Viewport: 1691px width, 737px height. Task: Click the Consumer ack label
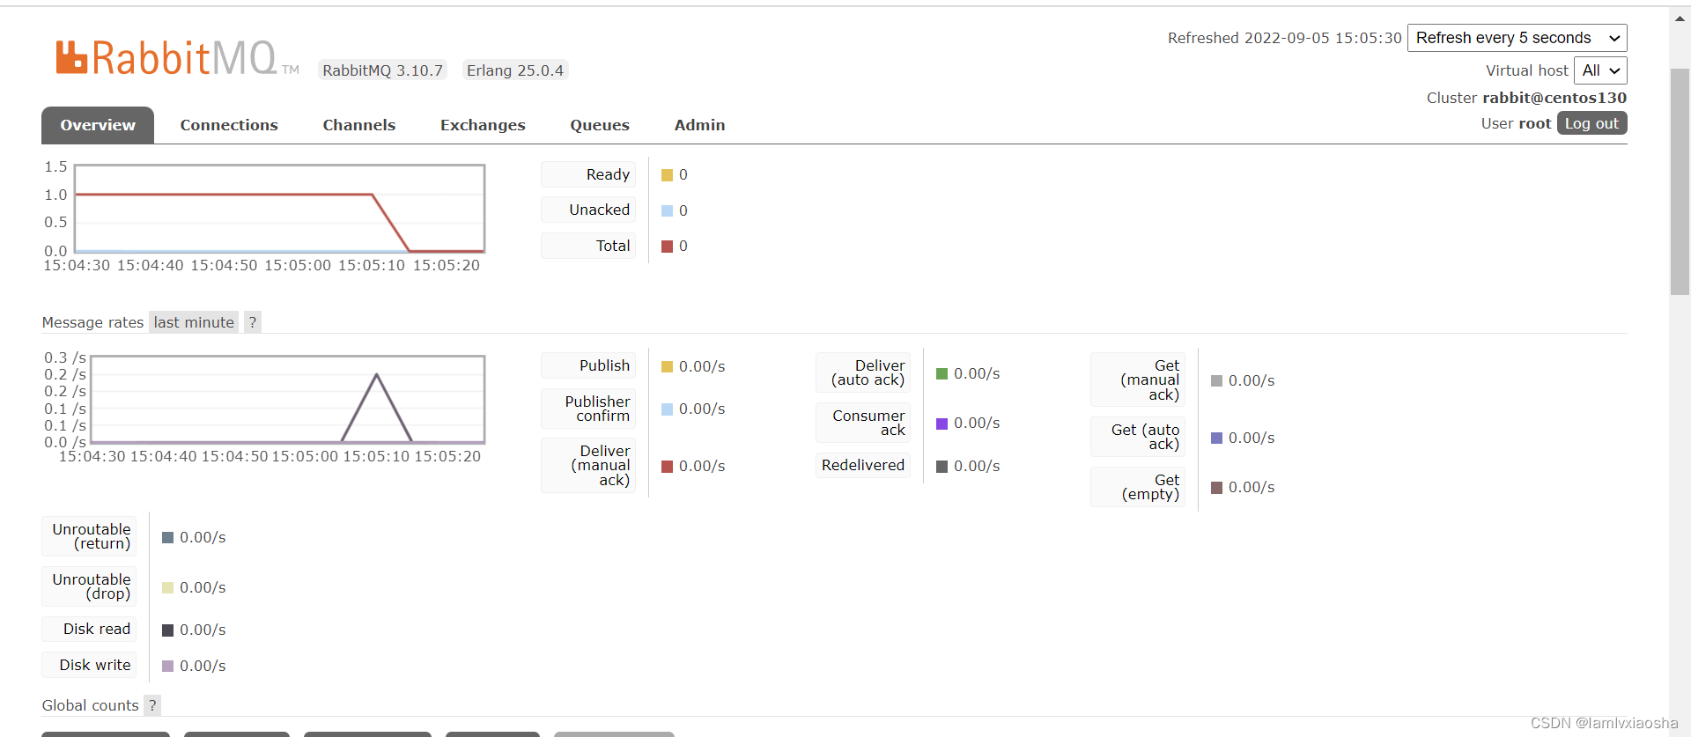pos(863,423)
